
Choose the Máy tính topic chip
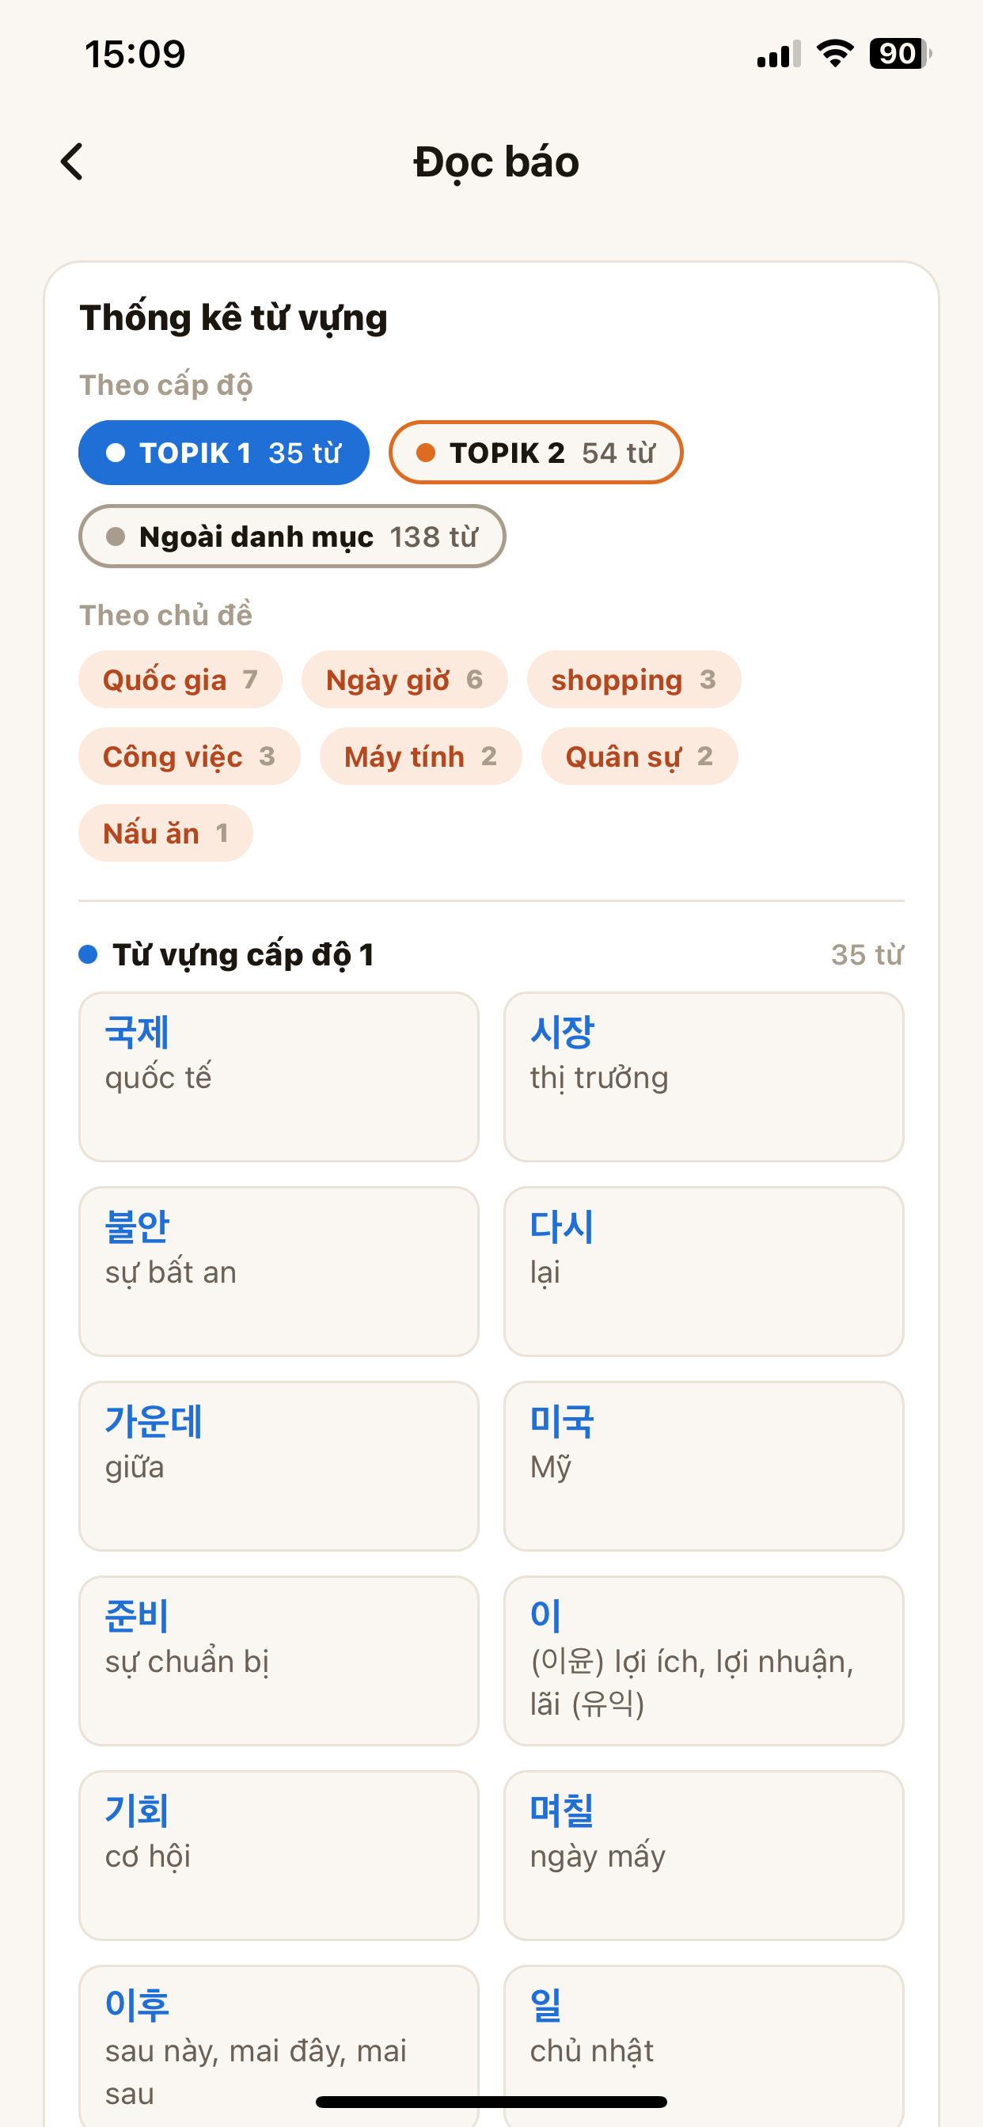[420, 756]
